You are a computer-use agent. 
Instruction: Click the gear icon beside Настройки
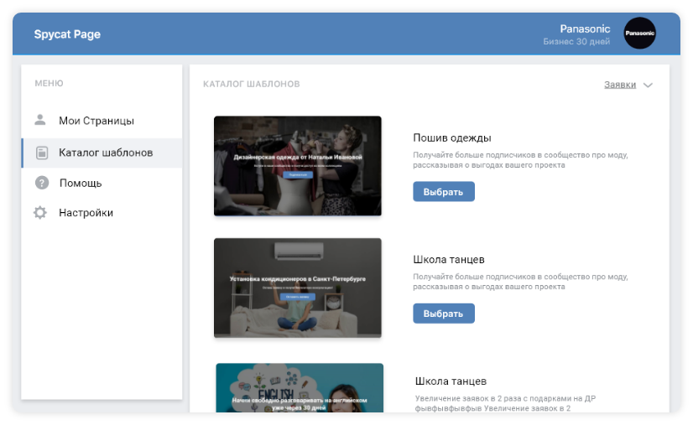click(40, 213)
